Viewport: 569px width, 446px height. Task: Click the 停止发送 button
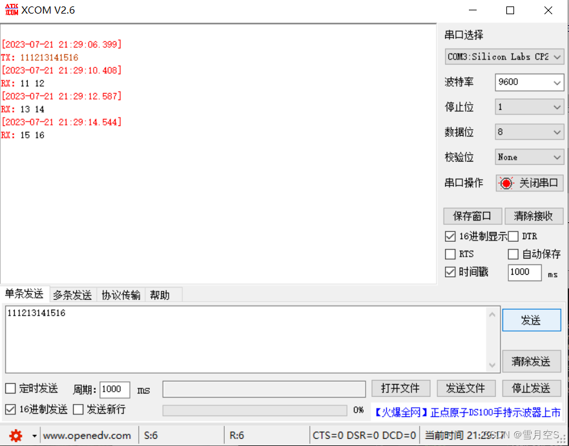pos(532,388)
